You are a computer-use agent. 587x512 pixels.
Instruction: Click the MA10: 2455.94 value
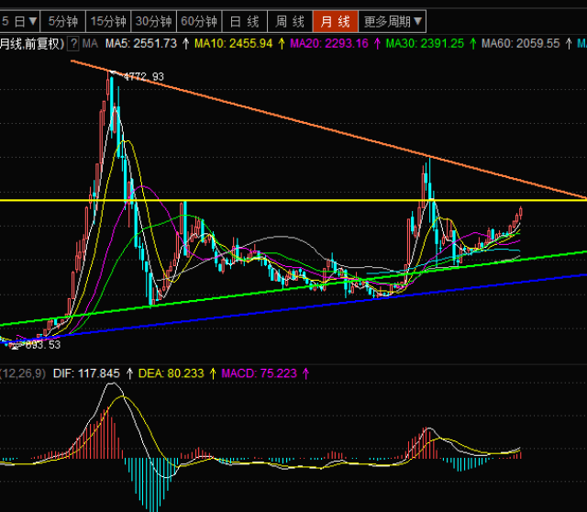[233, 44]
